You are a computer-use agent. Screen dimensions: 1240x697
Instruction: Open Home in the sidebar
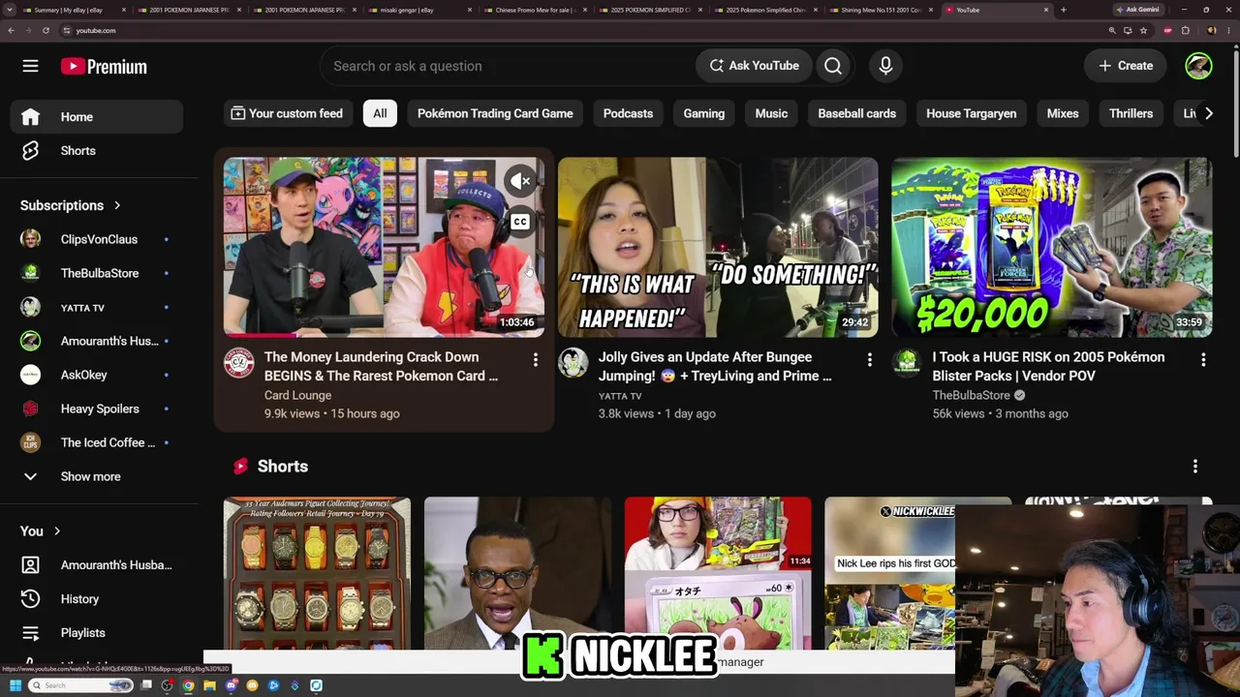tap(97, 117)
